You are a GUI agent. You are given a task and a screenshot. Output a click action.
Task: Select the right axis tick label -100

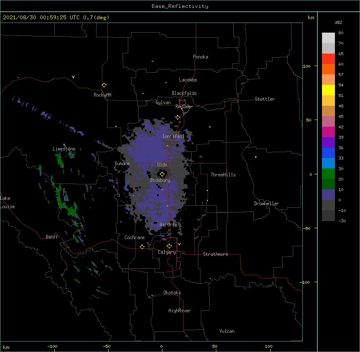click(305, 282)
